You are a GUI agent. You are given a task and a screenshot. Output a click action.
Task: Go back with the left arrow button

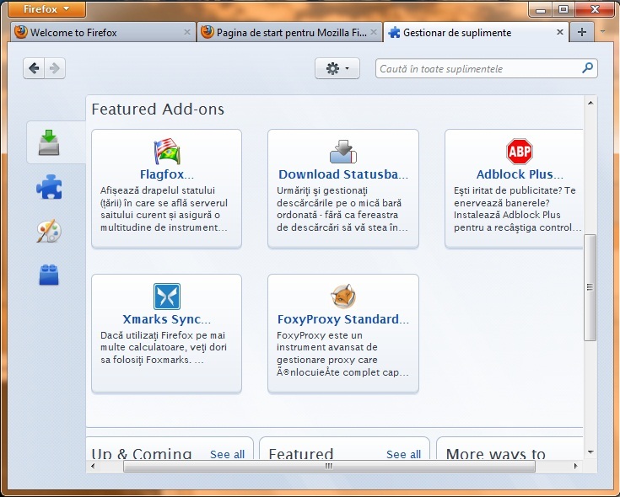point(34,68)
